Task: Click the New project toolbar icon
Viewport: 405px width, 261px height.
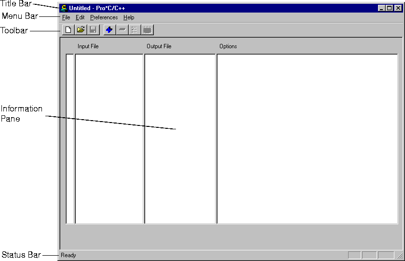Action: point(68,30)
